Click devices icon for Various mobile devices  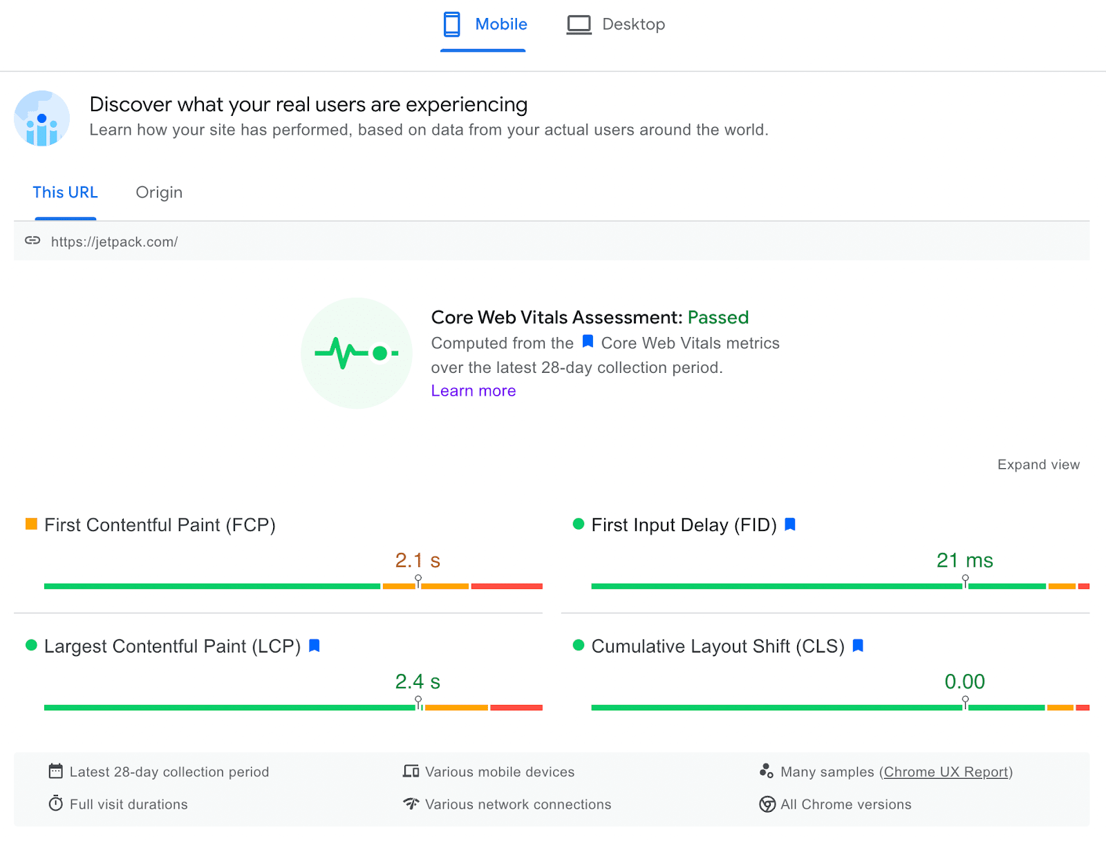click(x=411, y=771)
